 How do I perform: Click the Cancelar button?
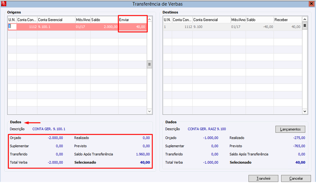pyautogui.click(x=296, y=178)
